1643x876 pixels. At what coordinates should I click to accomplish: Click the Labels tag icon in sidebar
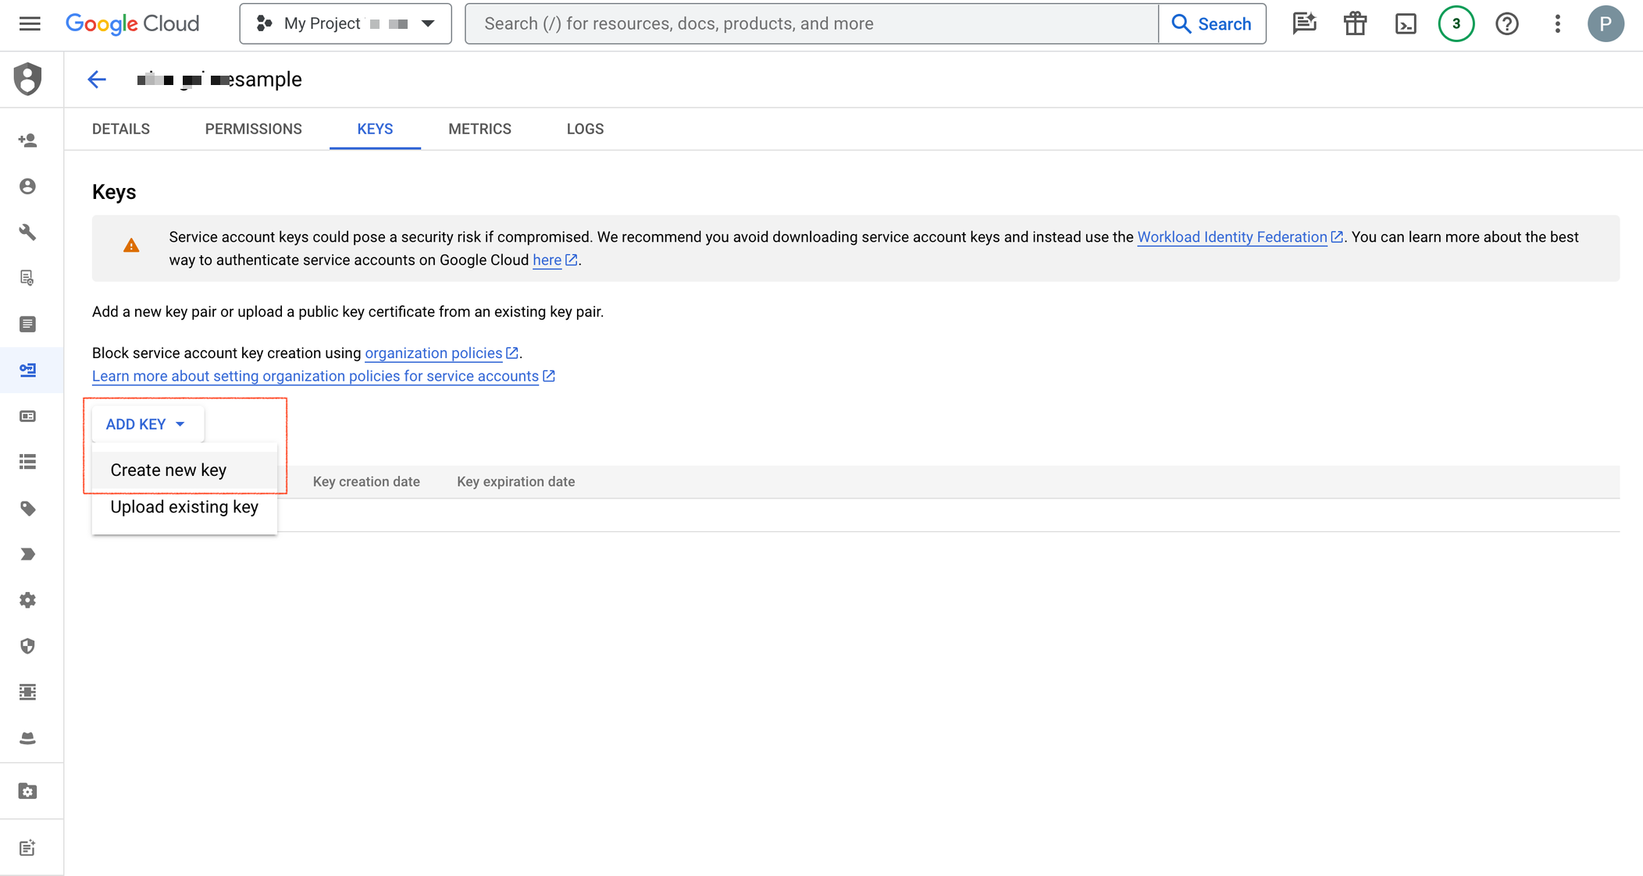tap(28, 509)
